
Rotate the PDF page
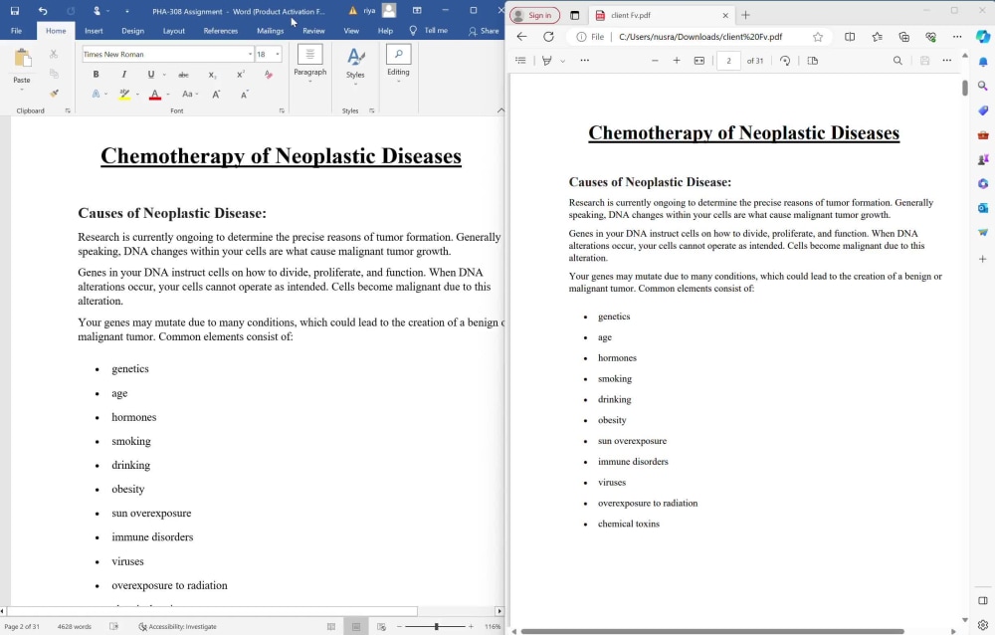point(785,61)
